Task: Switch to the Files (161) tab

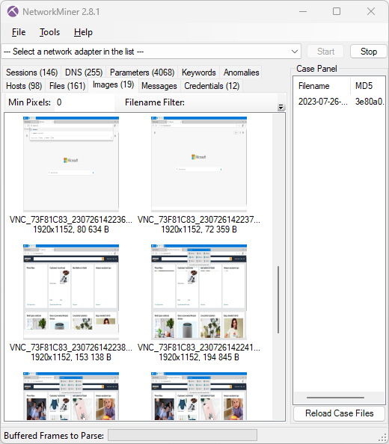Action: click(67, 86)
